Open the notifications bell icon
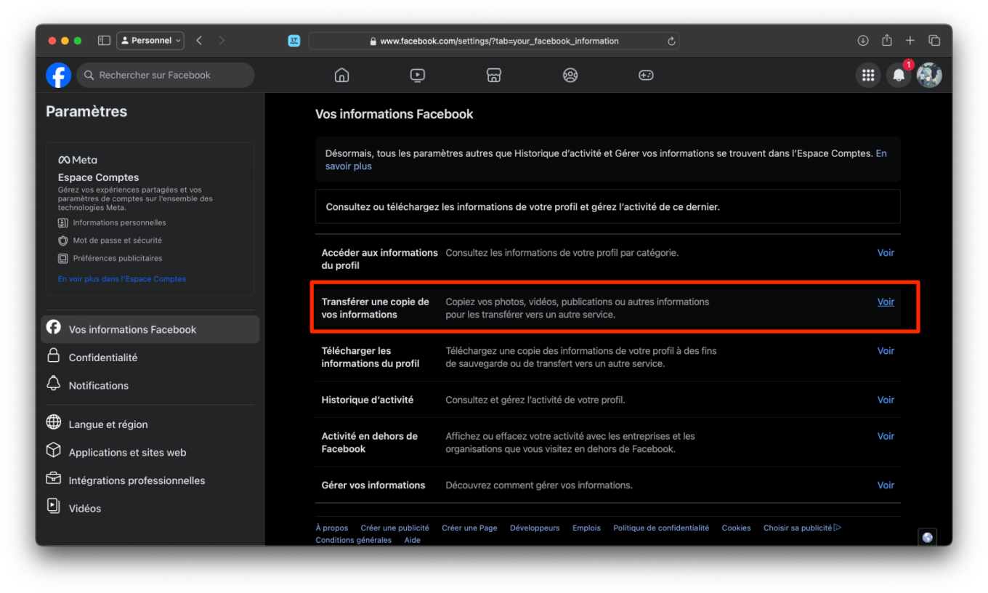 [x=899, y=75]
